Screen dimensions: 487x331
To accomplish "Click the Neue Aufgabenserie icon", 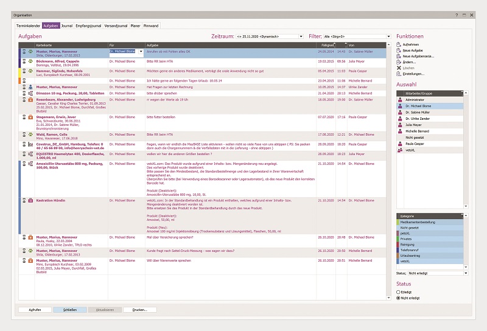I will [399, 56].
